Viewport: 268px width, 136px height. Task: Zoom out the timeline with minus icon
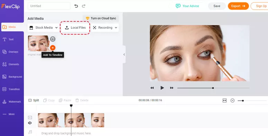232,100
